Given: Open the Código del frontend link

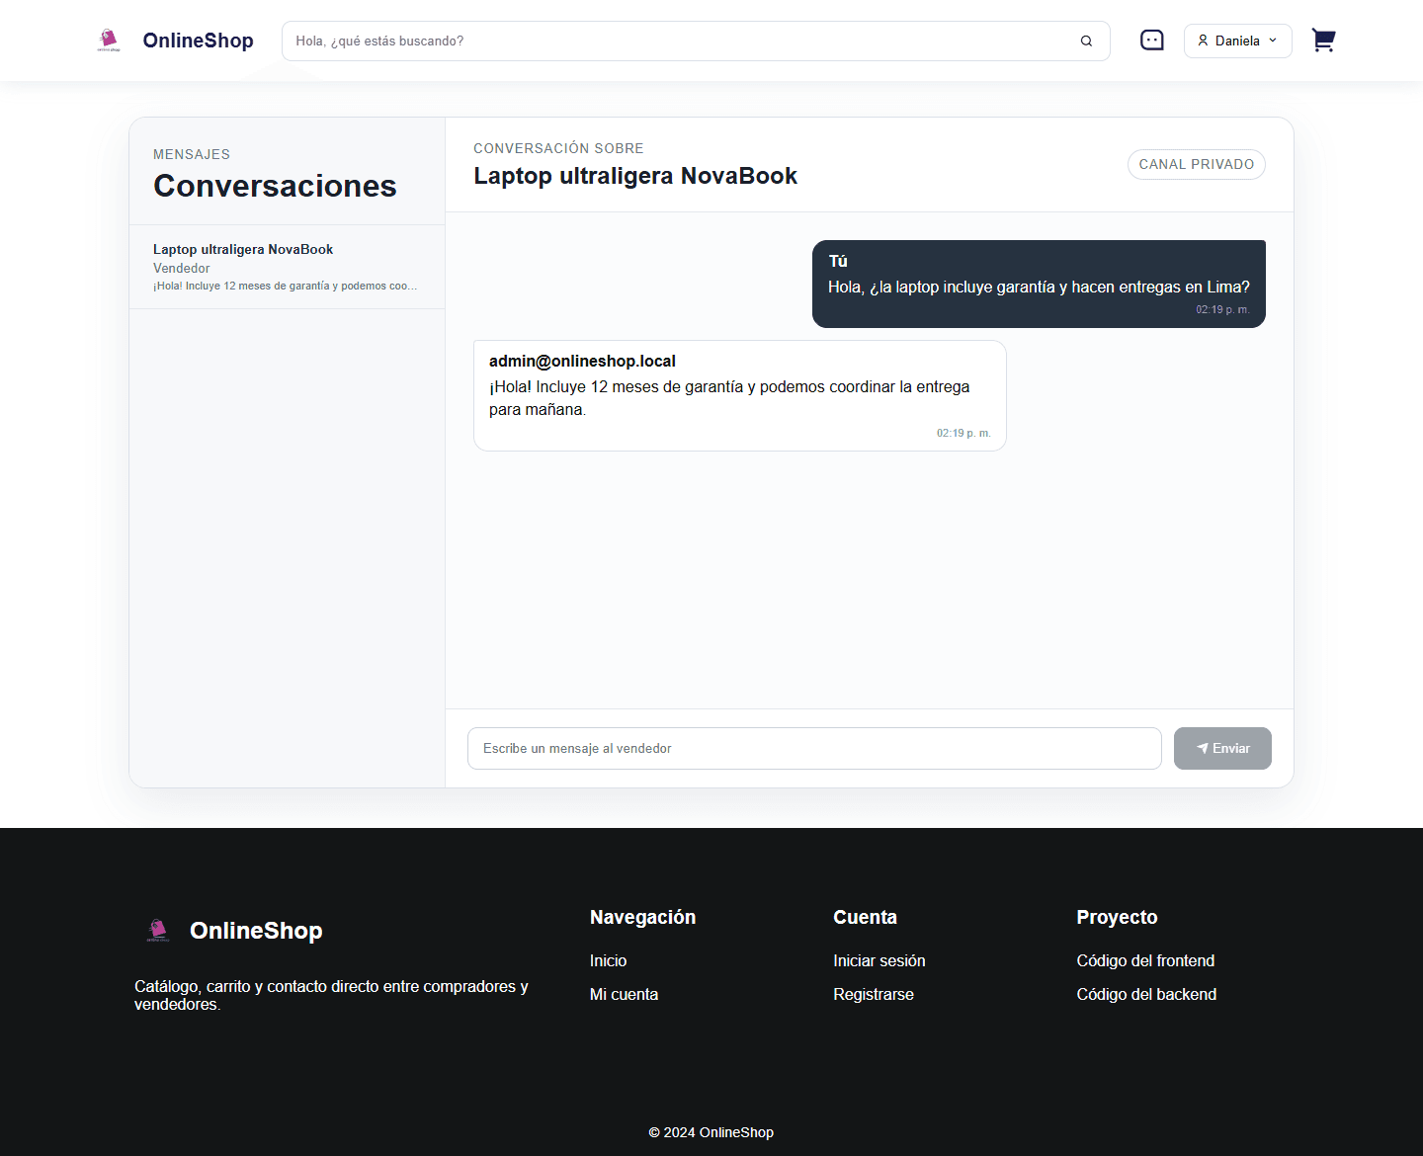Looking at the screenshot, I should click(x=1145, y=960).
